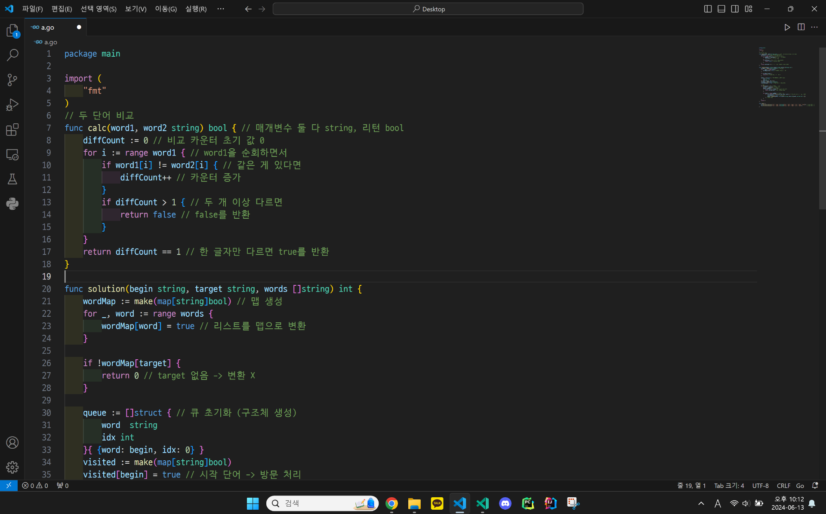Image resolution: width=826 pixels, height=514 pixels.
Task: Open the 선택 영역(S) menu
Action: point(99,9)
